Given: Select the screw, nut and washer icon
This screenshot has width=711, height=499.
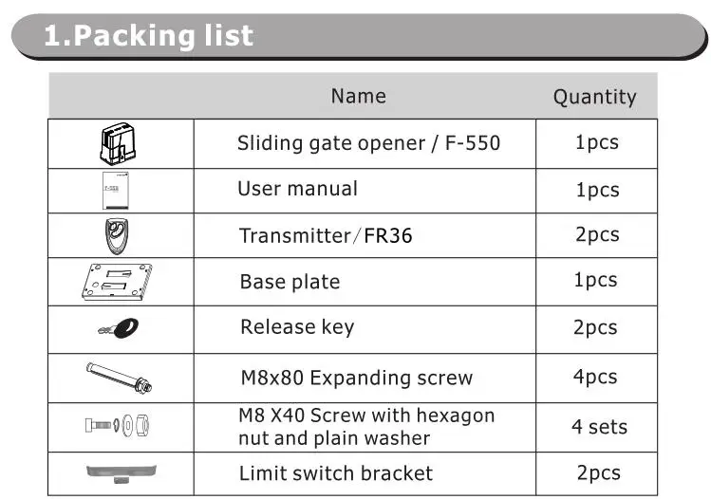Looking at the screenshot, I should pyautogui.click(x=117, y=425).
